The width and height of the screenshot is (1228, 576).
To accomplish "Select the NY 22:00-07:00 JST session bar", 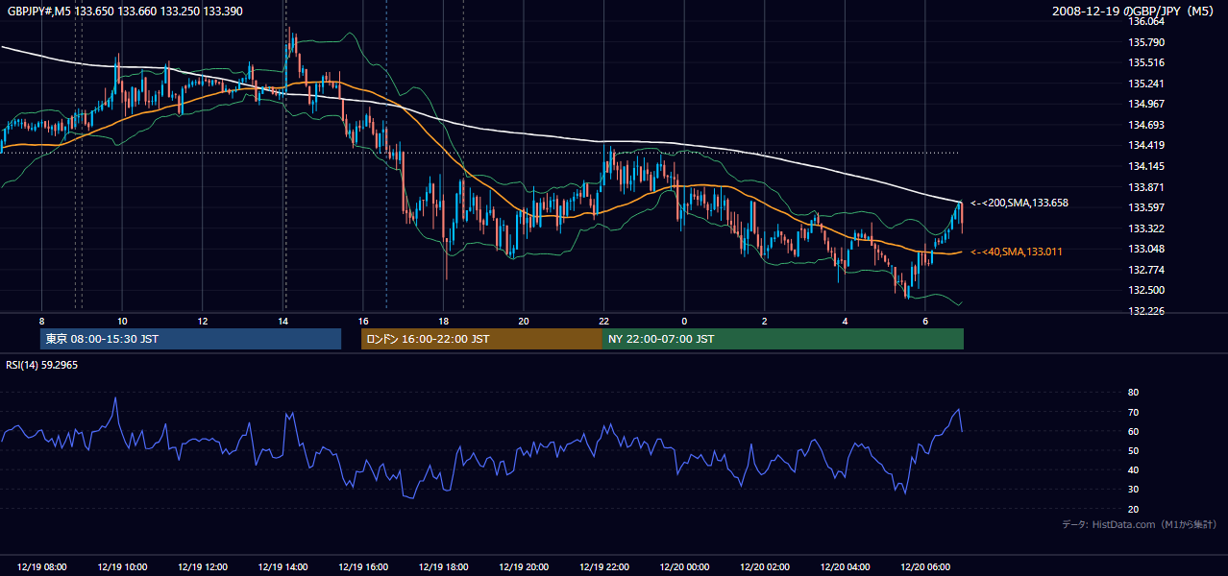I will [x=783, y=339].
